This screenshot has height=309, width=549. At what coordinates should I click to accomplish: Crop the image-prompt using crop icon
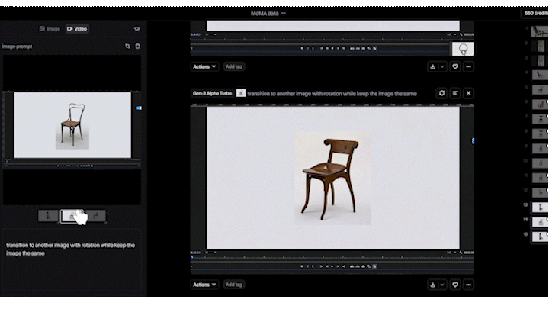point(127,47)
